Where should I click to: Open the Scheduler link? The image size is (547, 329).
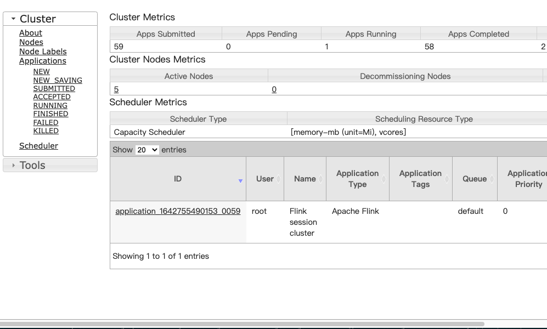[x=39, y=146]
